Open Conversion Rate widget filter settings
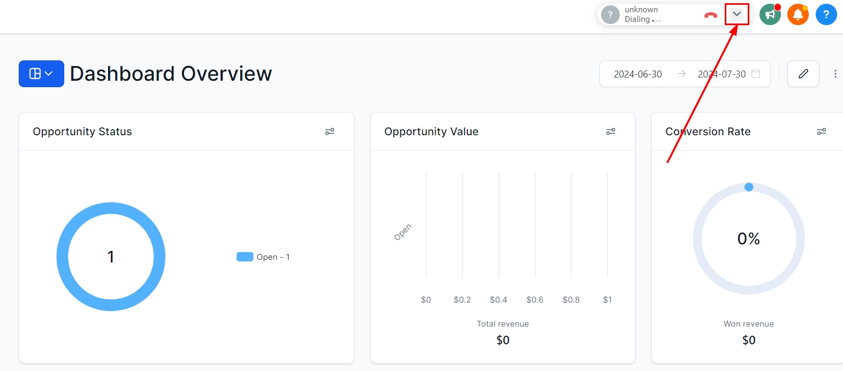This screenshot has height=371, width=843. pos(822,132)
